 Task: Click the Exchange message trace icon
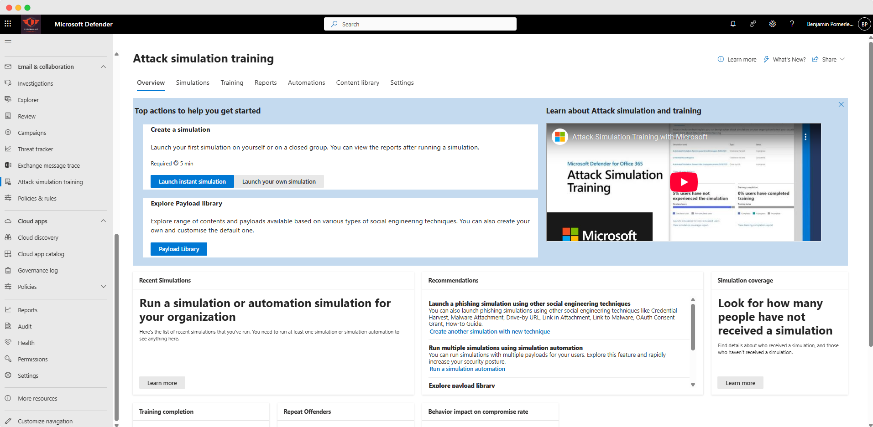pyautogui.click(x=8, y=165)
